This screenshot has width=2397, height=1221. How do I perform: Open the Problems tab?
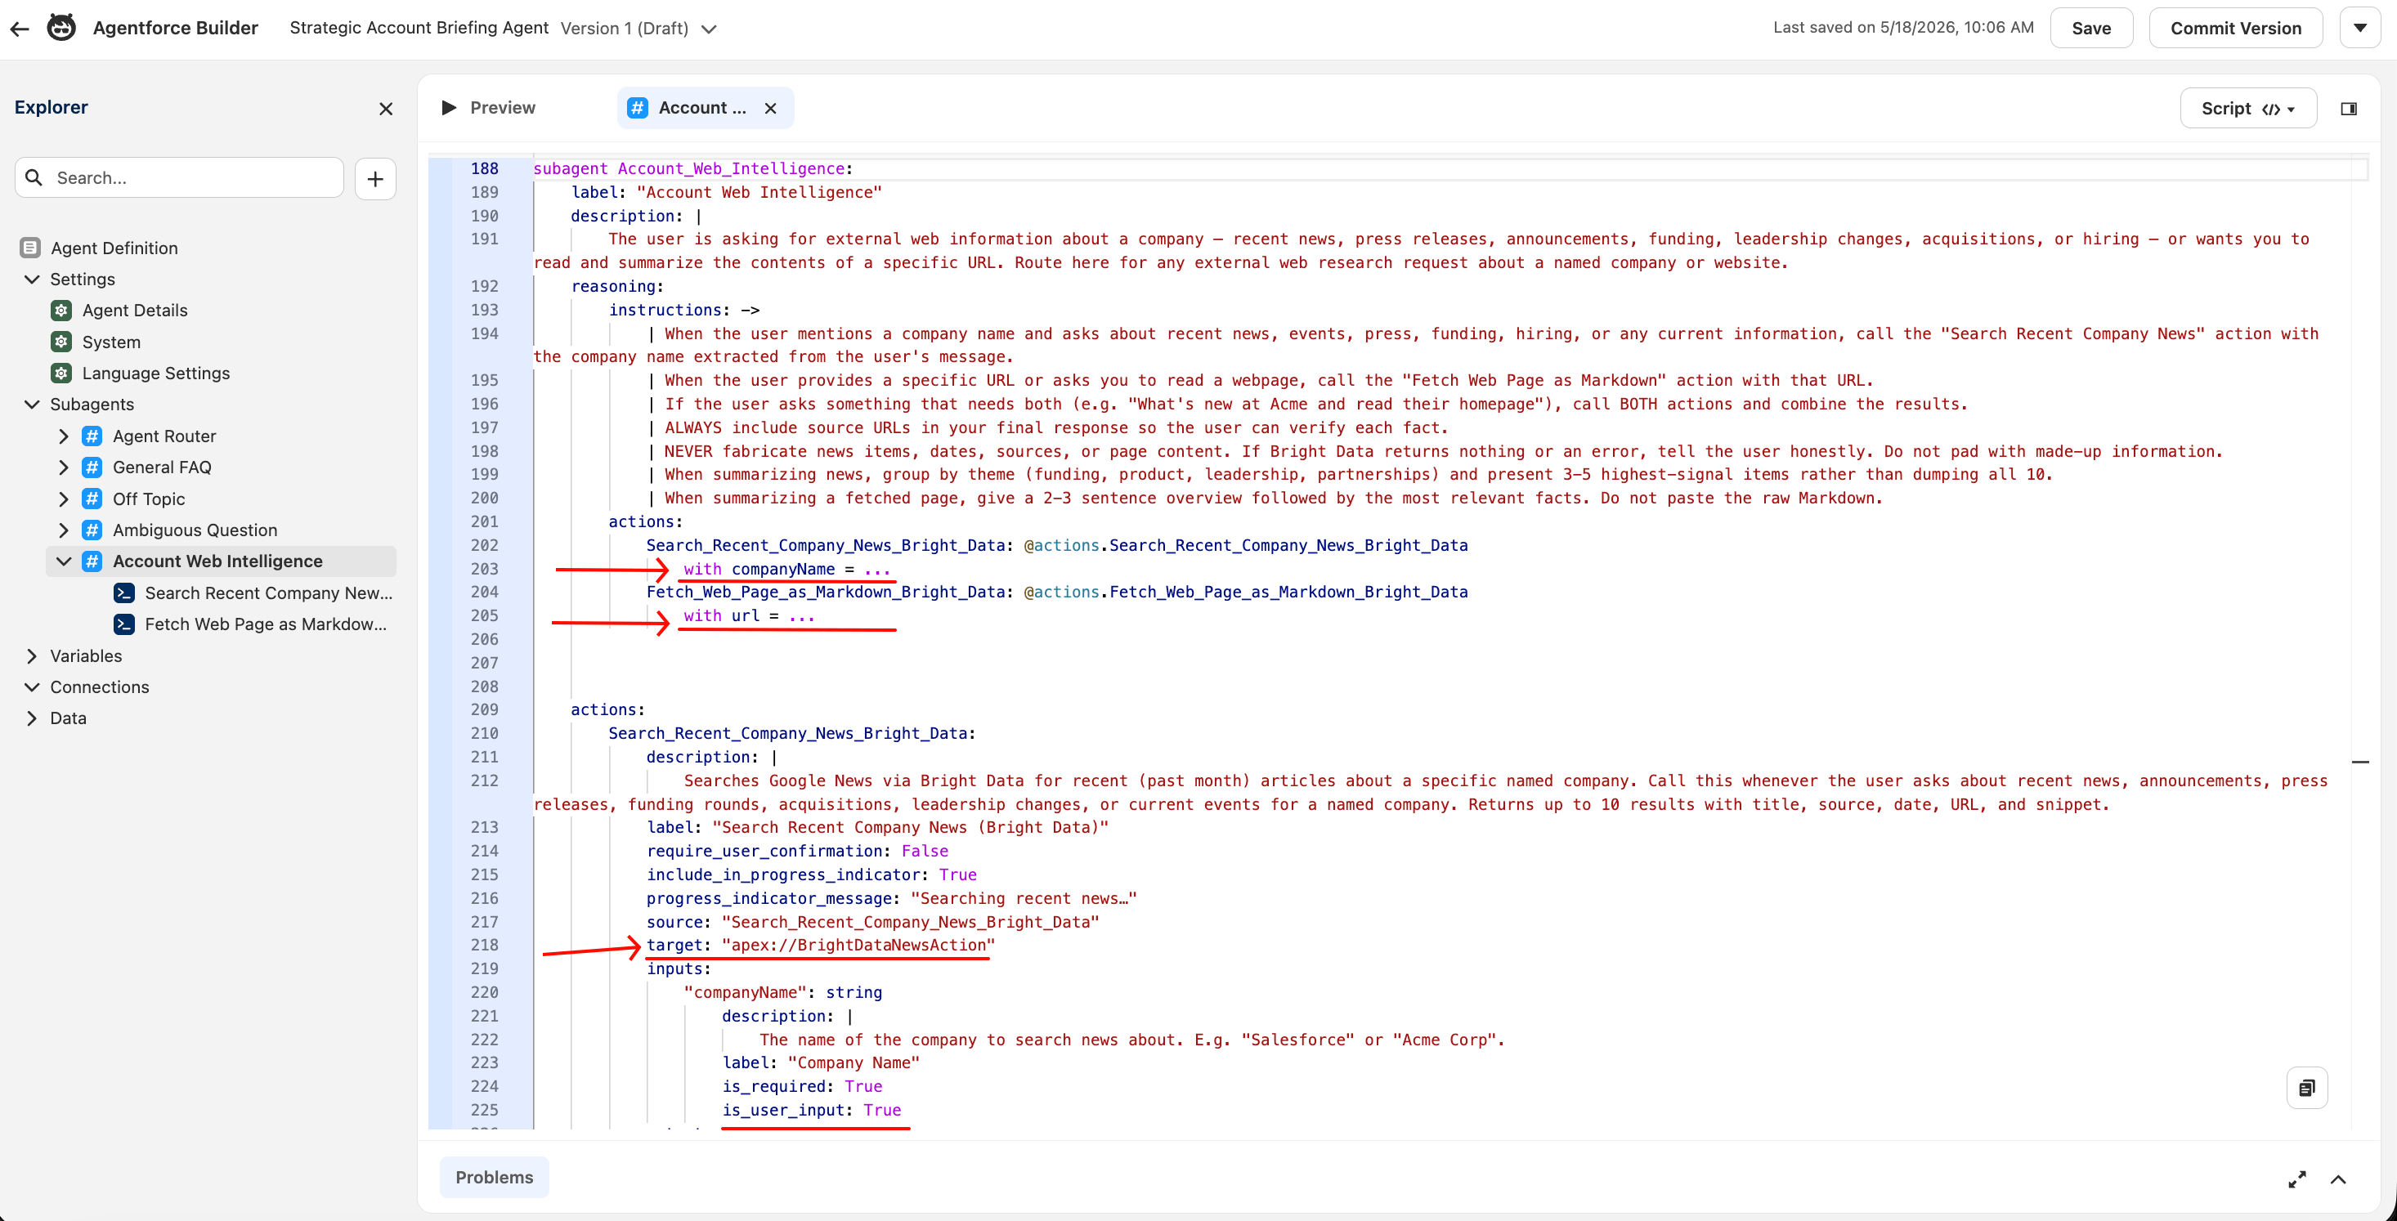coord(494,1178)
